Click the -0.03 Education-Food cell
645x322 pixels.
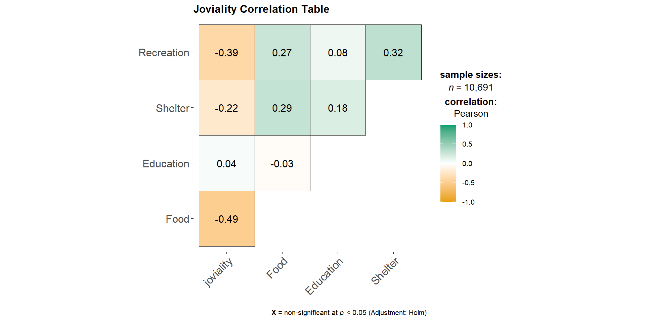282,164
